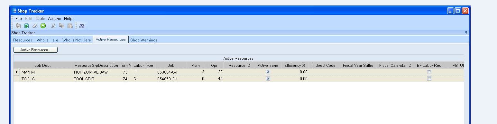Toggle ActiveTrans checkbox for HORIZONTAL SAW row
Viewport: 497px width, 124px height.
(268, 72)
